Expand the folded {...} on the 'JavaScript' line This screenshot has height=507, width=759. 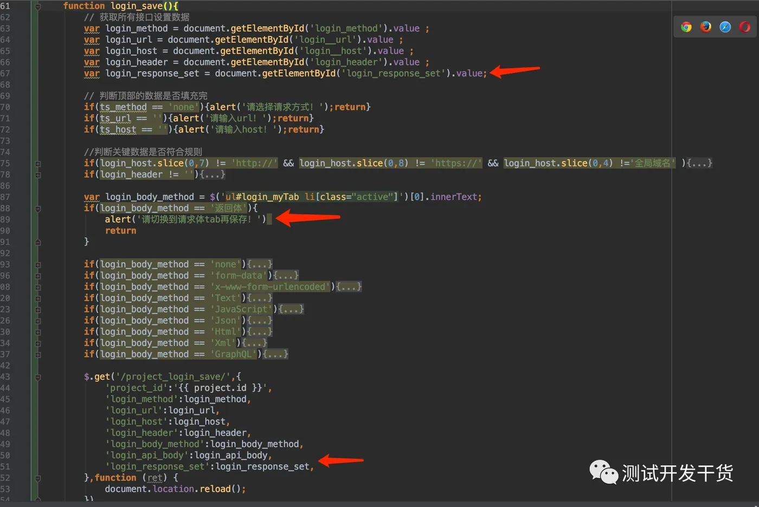point(291,309)
